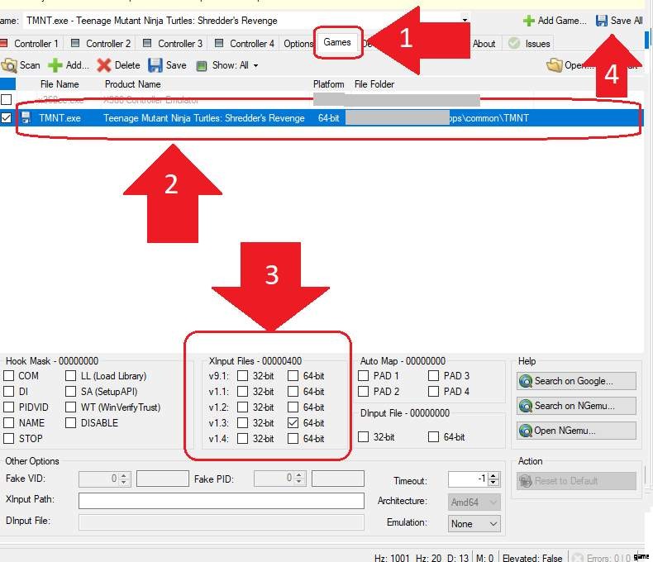Click the Controller 4 status icon

(219, 43)
